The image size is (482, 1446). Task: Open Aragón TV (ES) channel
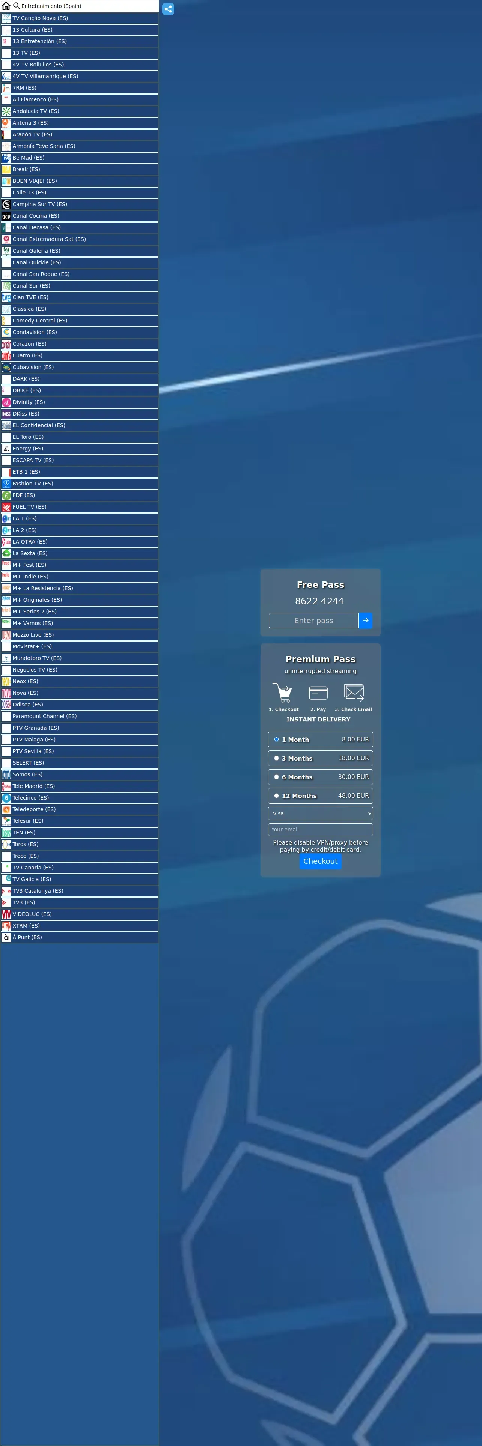80,135
